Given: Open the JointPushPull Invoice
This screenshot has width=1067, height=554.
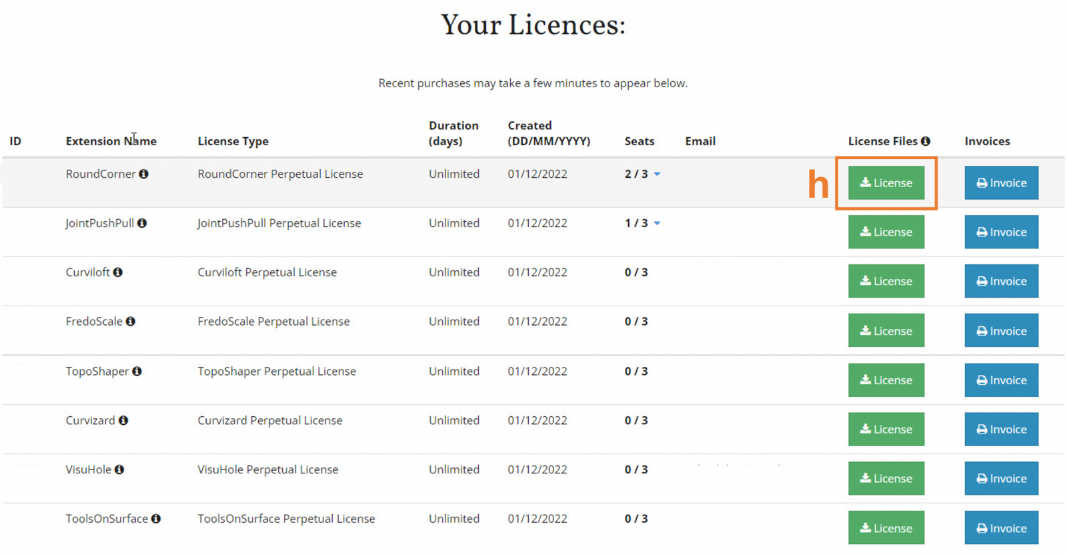Looking at the screenshot, I should pos(1001,232).
